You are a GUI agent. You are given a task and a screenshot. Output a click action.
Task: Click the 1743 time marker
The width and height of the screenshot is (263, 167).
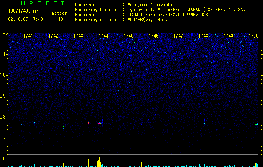(78, 36)
